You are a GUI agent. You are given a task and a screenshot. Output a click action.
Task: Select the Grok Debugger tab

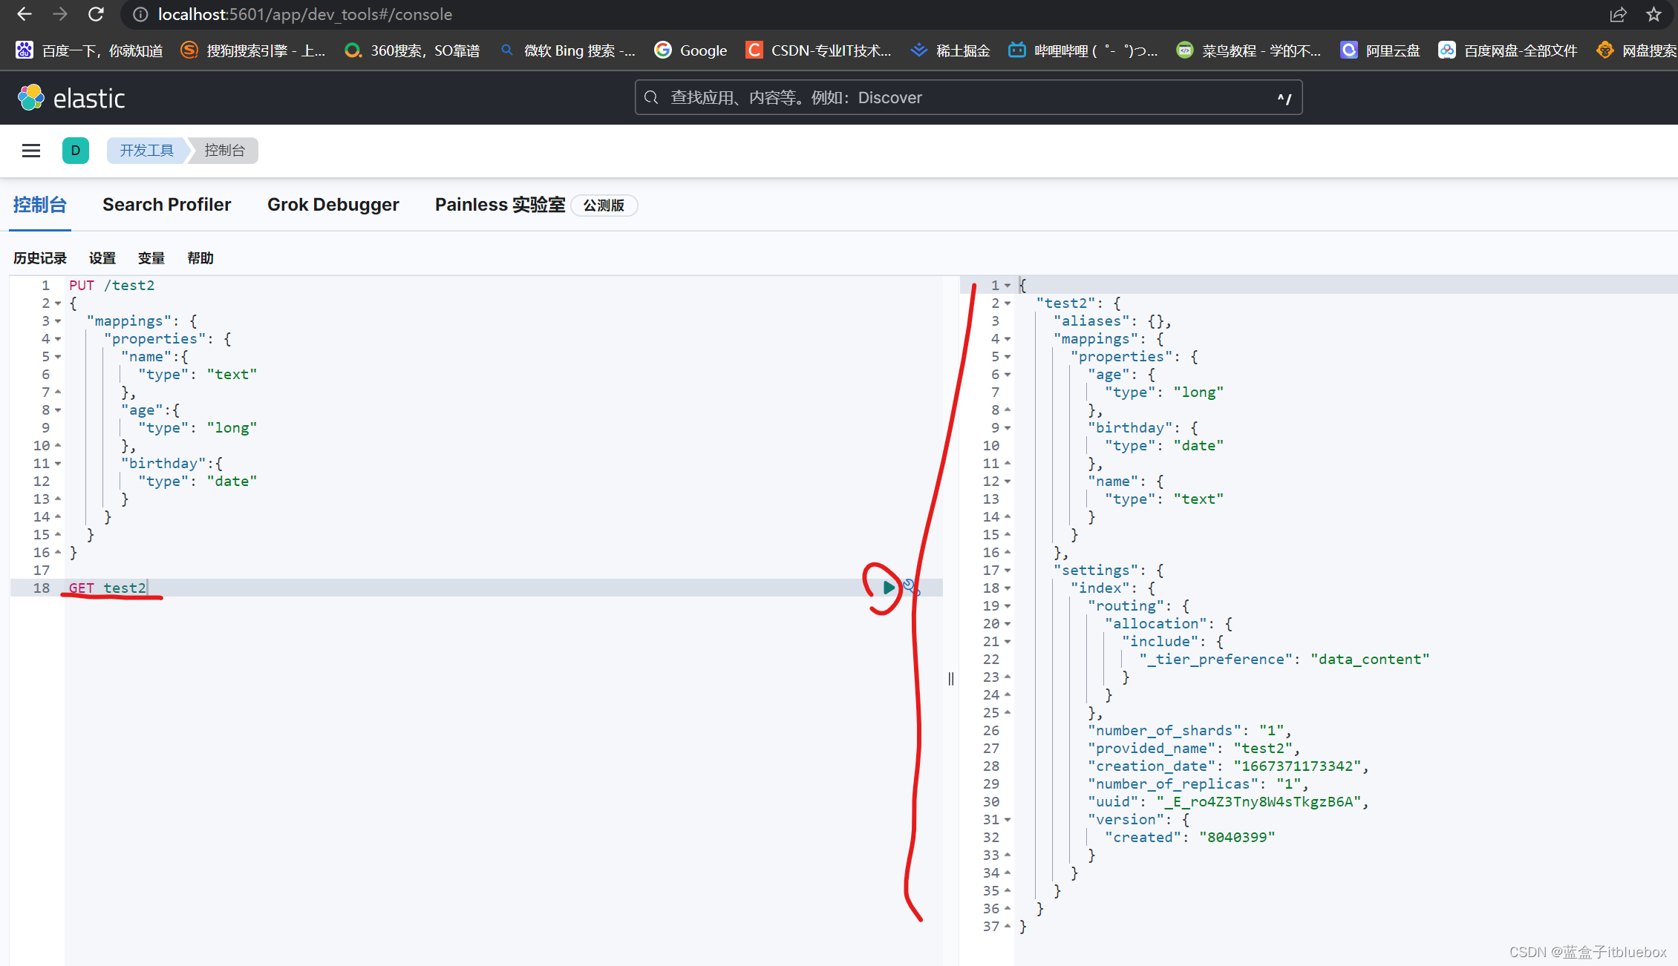pos(333,205)
